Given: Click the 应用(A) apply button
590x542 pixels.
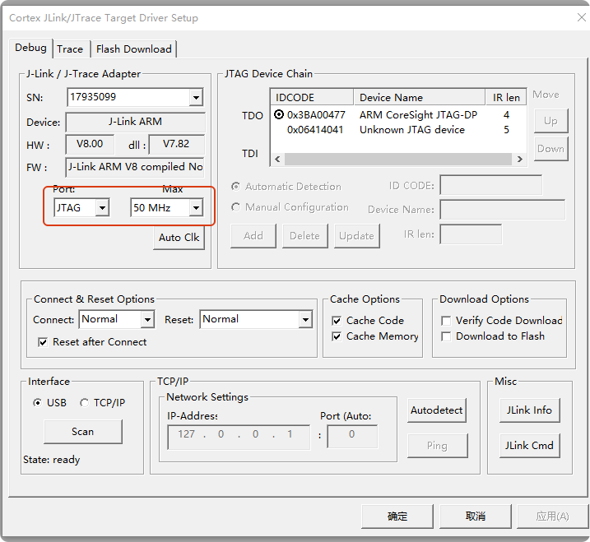Looking at the screenshot, I should 552,517.
